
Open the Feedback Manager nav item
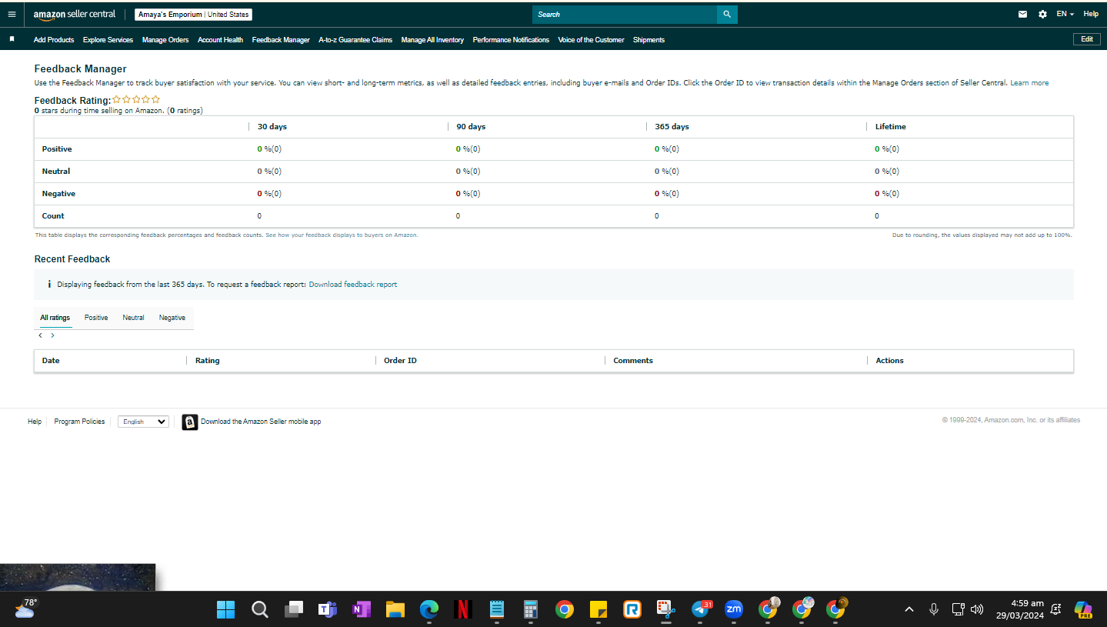281,39
